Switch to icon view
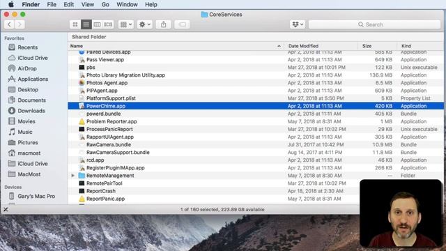Viewport: 446px width, 251px height. point(75,24)
